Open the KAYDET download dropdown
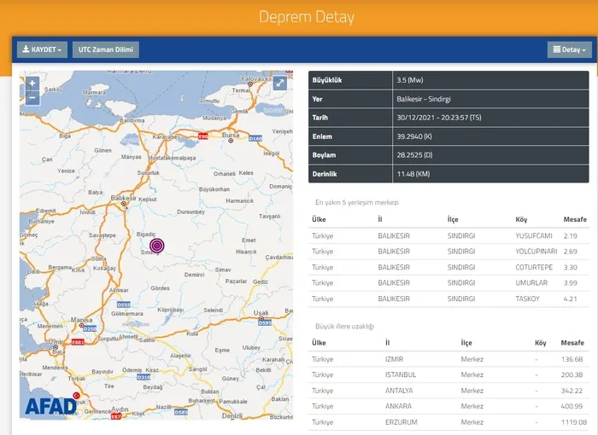This screenshot has width=598, height=435. click(42, 49)
